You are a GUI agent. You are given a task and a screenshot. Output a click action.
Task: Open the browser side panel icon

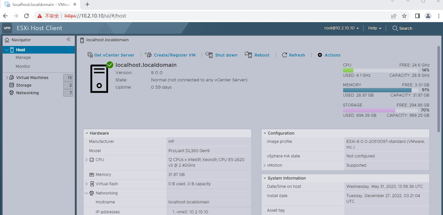coord(418,16)
